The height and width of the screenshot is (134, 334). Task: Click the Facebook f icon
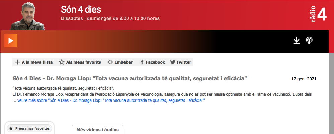click(142, 62)
